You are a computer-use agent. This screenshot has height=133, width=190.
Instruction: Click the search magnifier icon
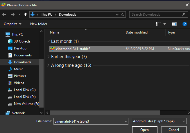[x=184, y=14]
